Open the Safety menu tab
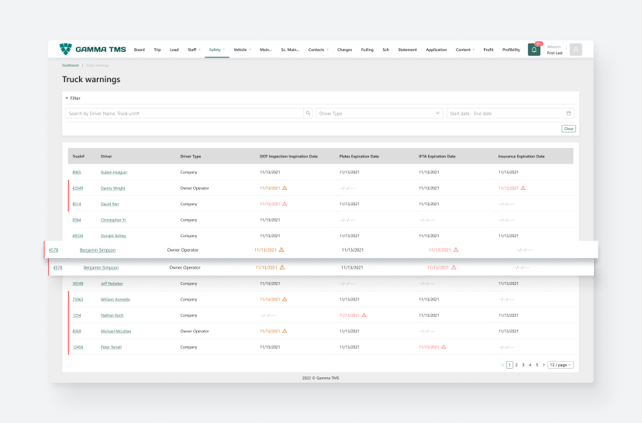642x423 pixels. click(216, 50)
